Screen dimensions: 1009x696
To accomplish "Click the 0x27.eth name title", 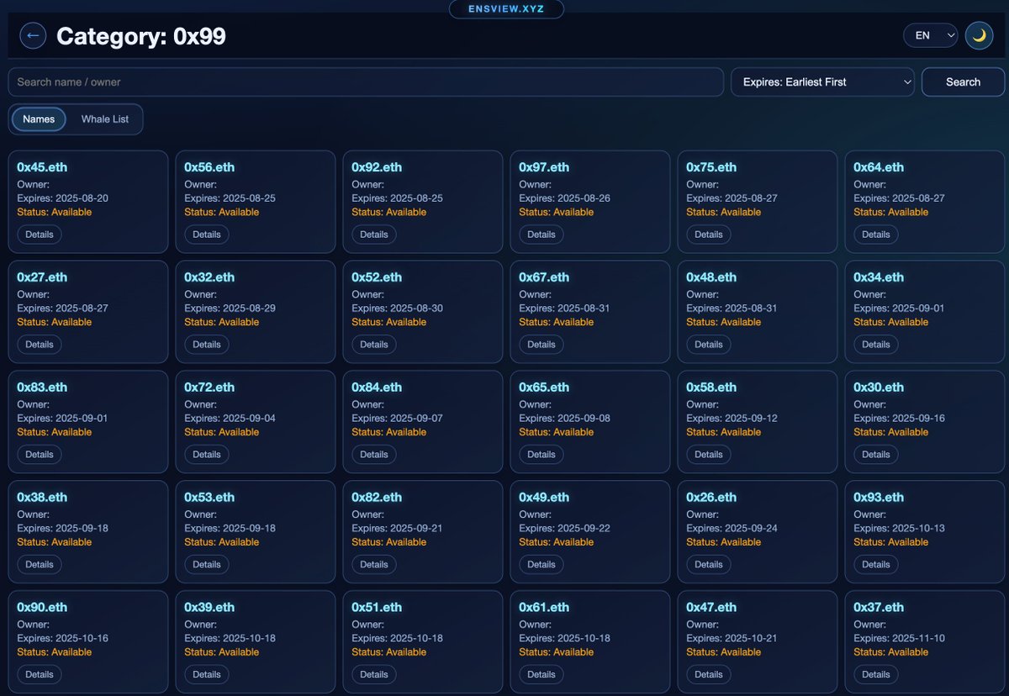I will [42, 277].
